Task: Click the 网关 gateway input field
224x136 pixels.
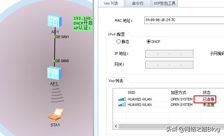Action: click(x=169, y=65)
